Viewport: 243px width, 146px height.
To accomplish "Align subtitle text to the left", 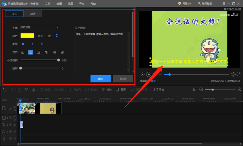I will 23,52.
